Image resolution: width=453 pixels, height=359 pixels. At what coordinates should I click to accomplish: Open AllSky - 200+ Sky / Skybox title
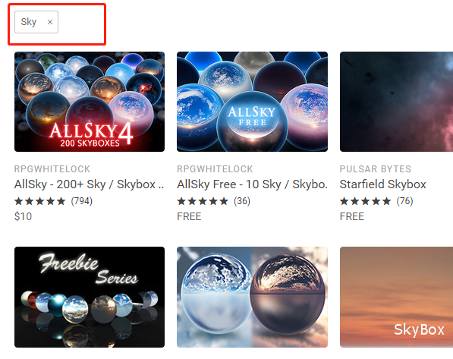(90, 184)
